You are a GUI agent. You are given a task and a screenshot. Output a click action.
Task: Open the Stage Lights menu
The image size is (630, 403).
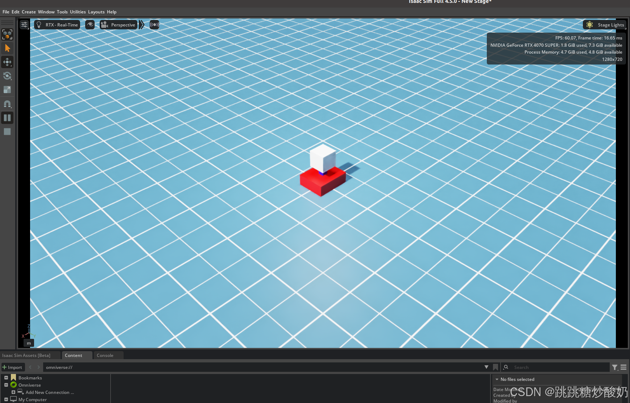pos(605,25)
